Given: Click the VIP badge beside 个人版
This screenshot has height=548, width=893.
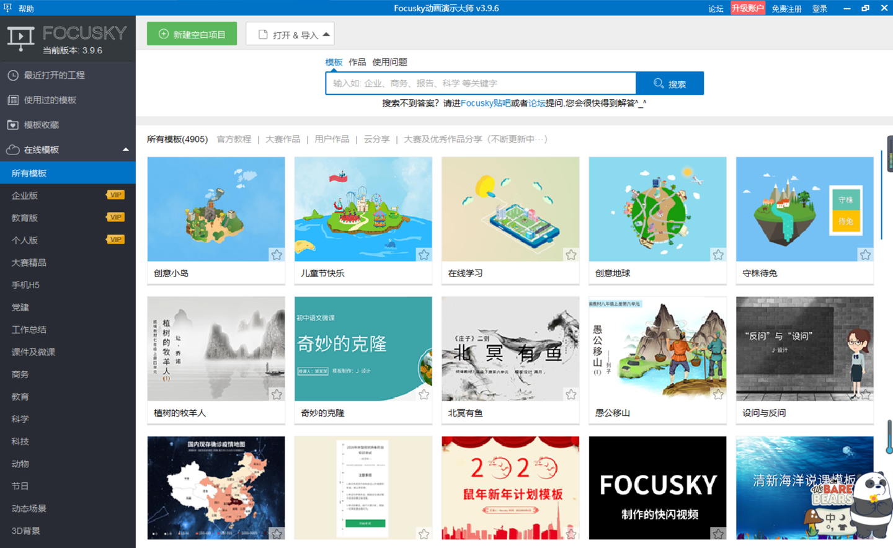Looking at the screenshot, I should pyautogui.click(x=115, y=239).
